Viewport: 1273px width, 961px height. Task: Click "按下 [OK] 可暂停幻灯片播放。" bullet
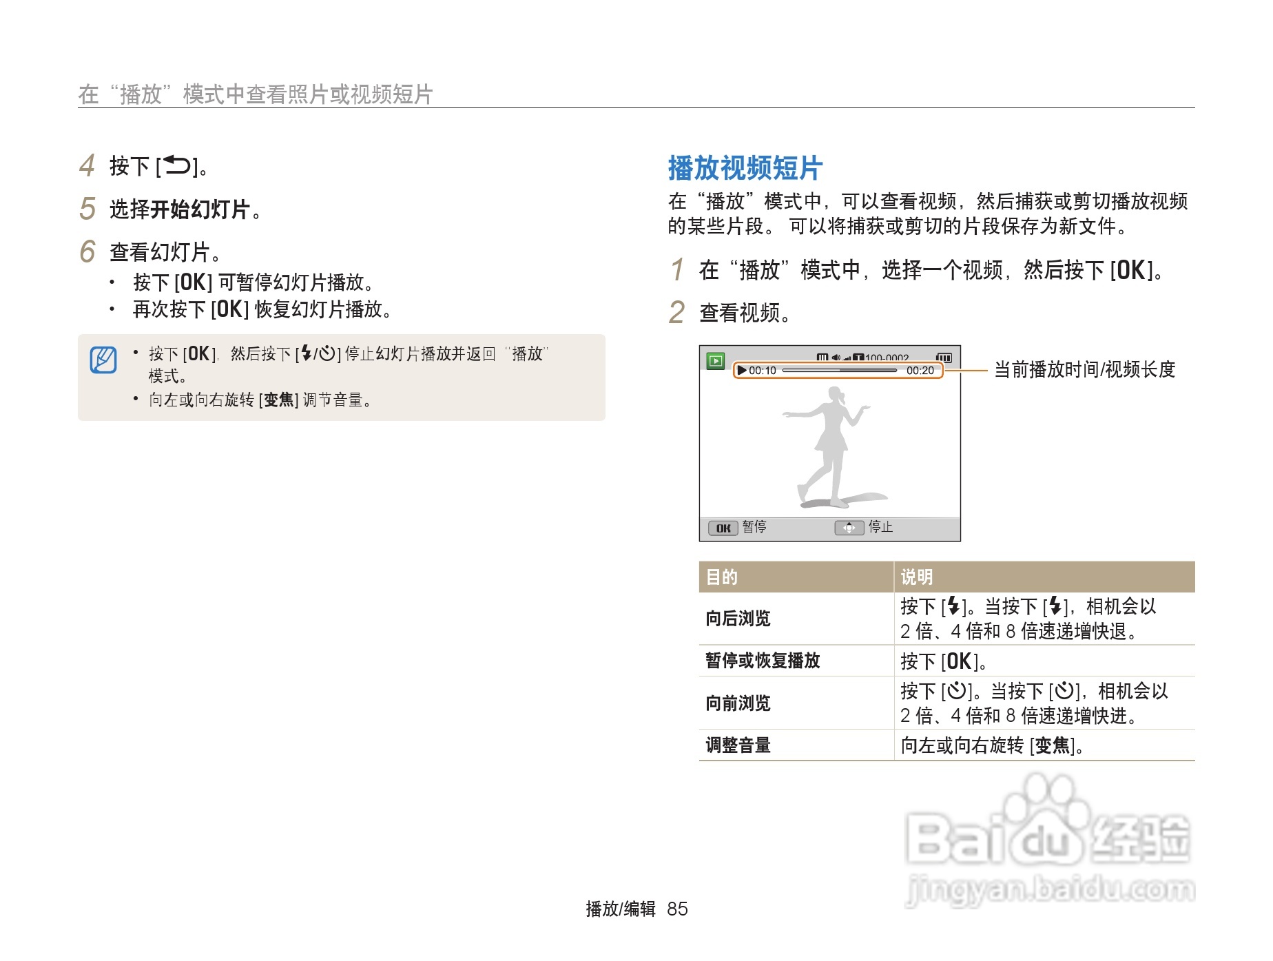[x=253, y=282]
